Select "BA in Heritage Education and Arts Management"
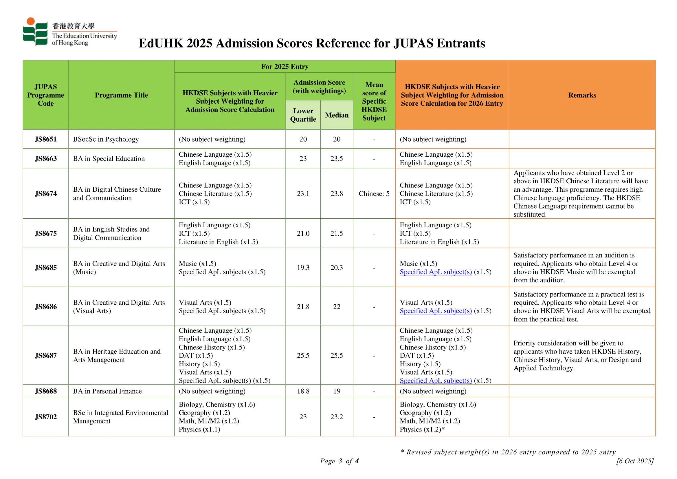Screen dimensions: 677x479 click(117, 355)
